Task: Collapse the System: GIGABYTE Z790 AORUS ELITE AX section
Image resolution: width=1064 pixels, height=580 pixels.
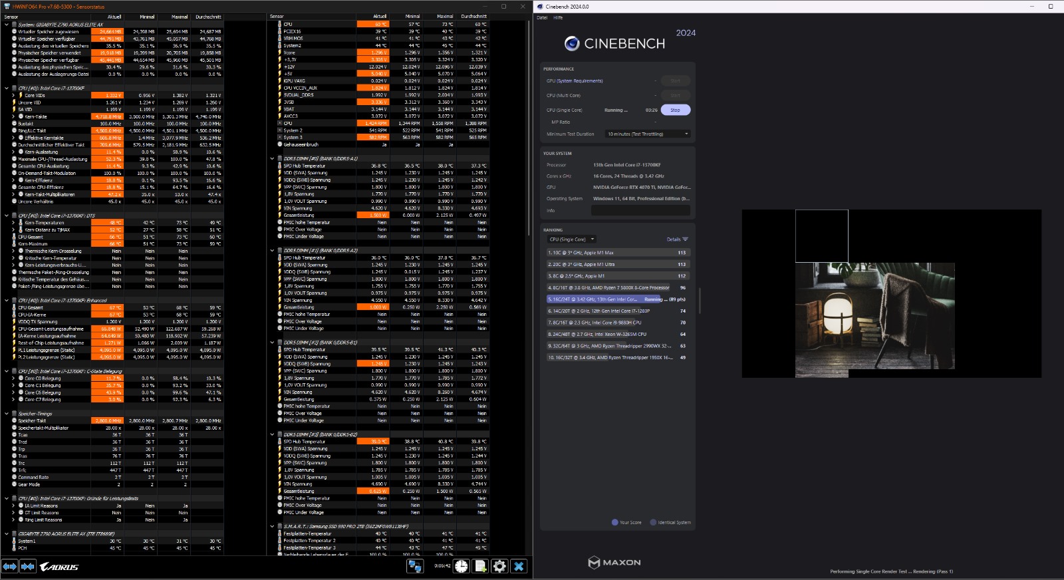Action: click(x=7, y=25)
